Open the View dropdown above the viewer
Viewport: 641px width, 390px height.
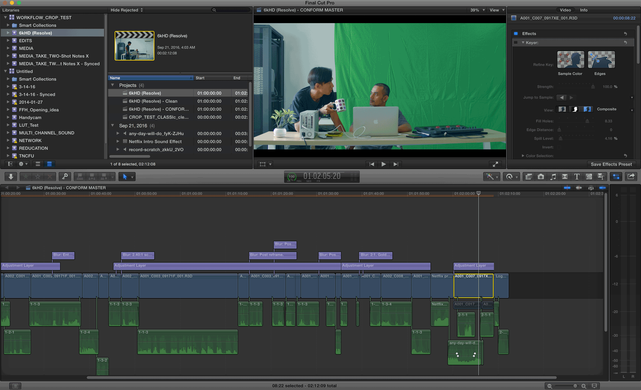(x=496, y=10)
